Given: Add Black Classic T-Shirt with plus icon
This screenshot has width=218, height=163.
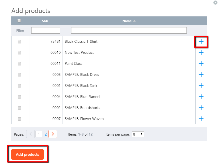Looking at the screenshot, I should (201, 42).
